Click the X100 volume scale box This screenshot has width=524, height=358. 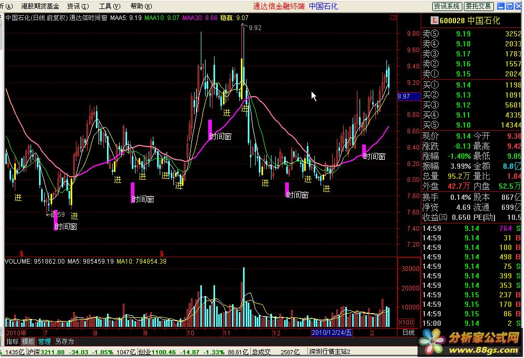click(x=406, y=323)
